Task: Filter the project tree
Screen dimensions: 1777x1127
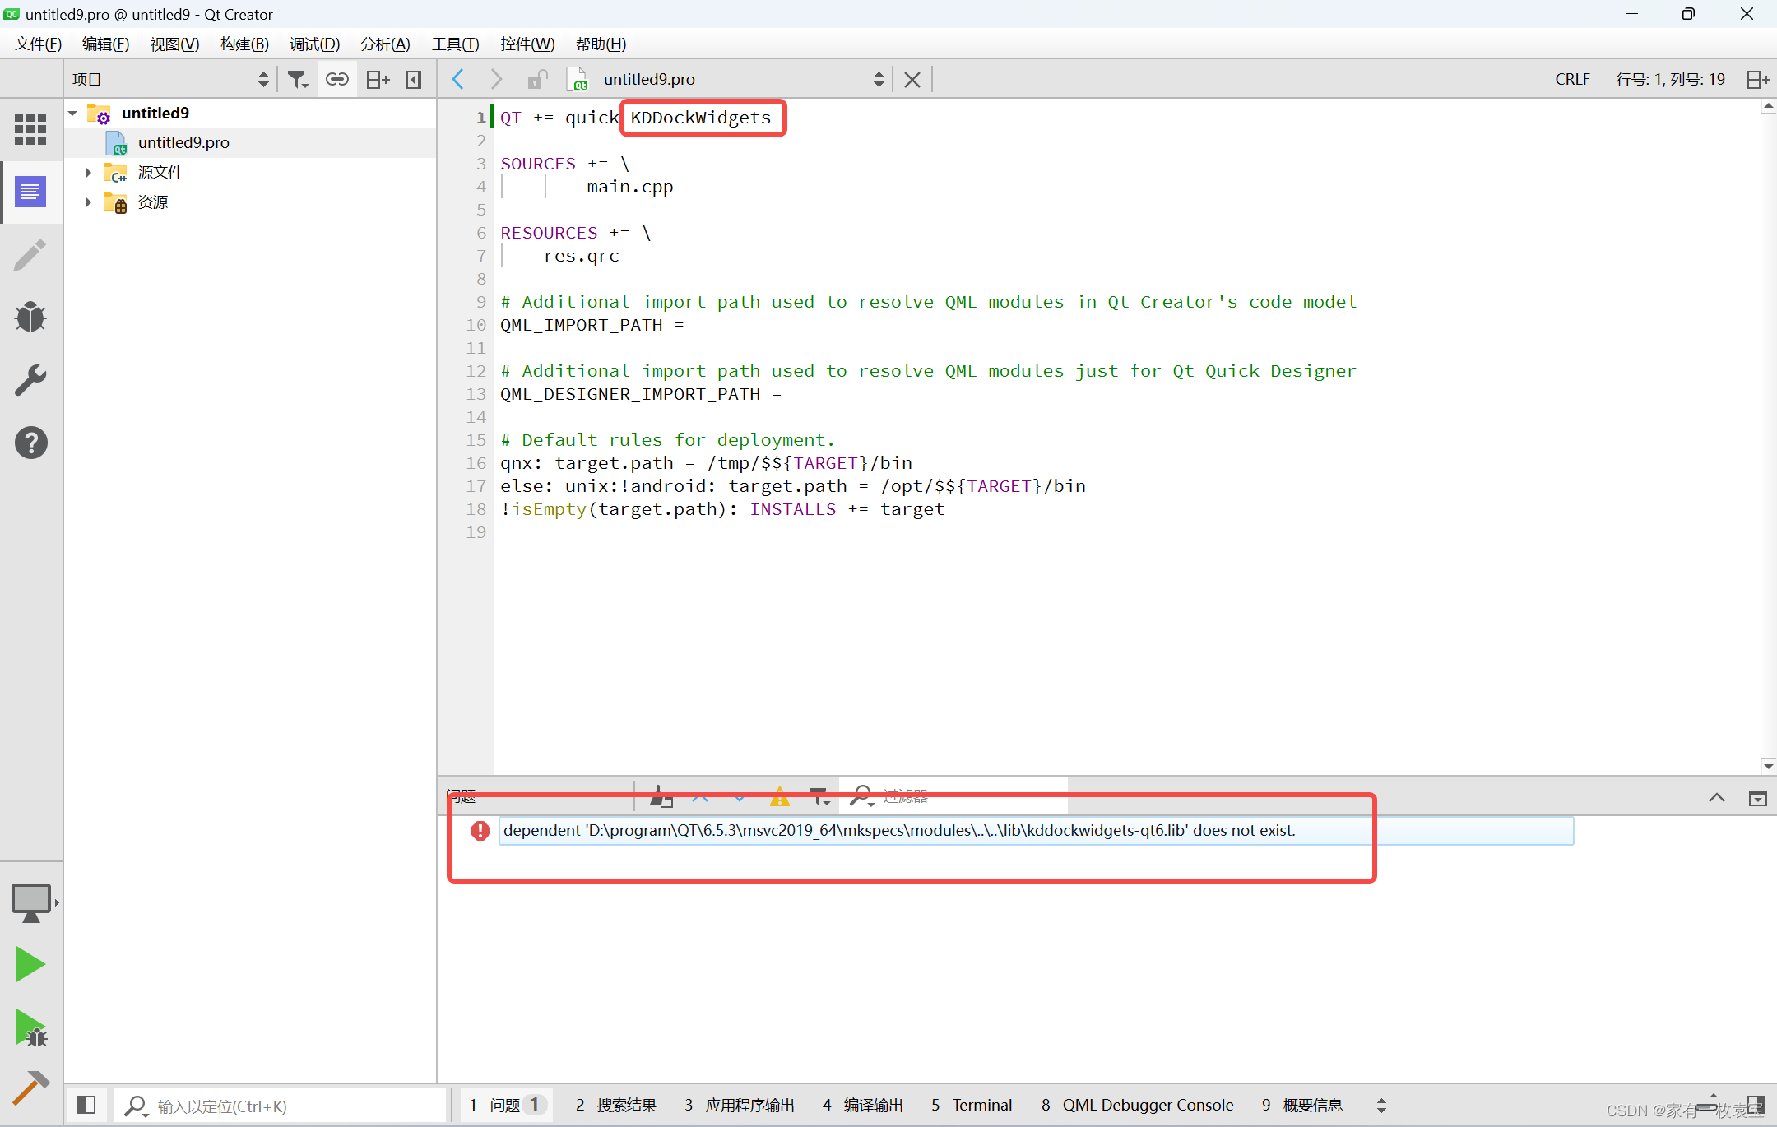Action: click(297, 80)
